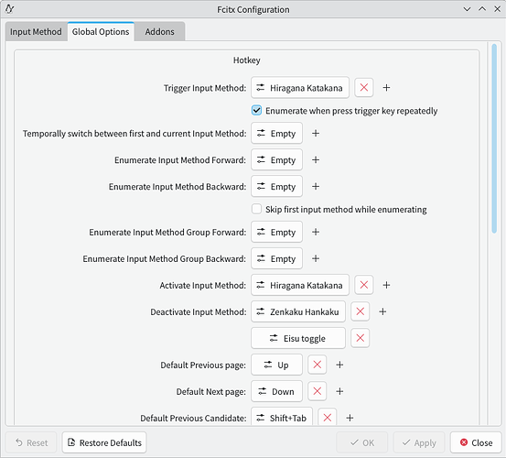
Task: Add a hotkey for Enumerate Input Method Group Forward
Action: click(316, 232)
